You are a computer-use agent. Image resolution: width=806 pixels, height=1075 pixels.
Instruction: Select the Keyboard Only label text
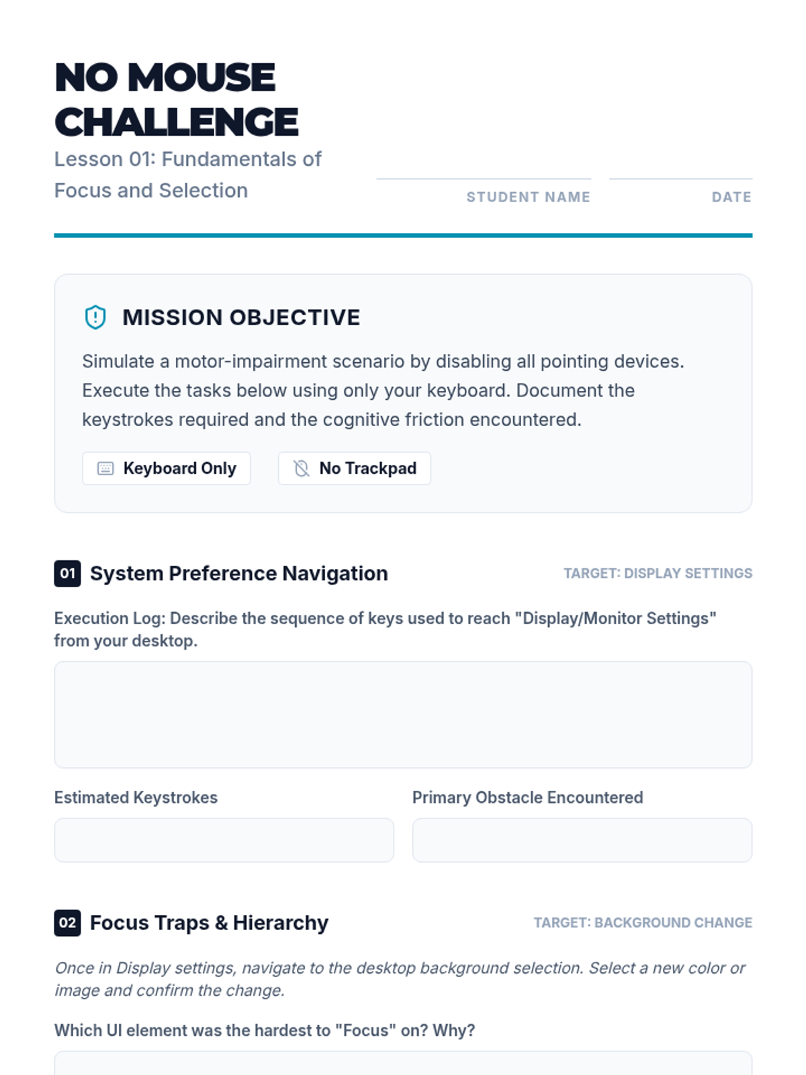pos(179,468)
